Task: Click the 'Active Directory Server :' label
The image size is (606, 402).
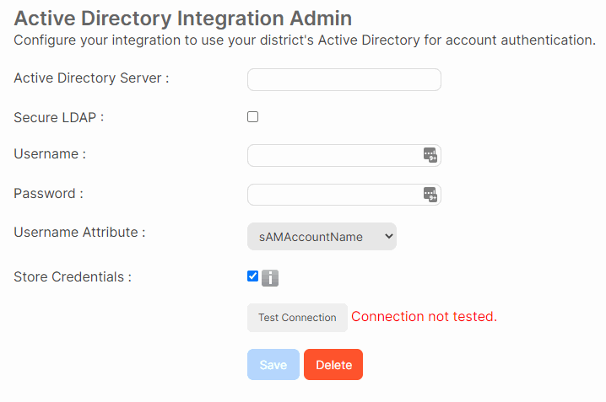Action: (92, 78)
